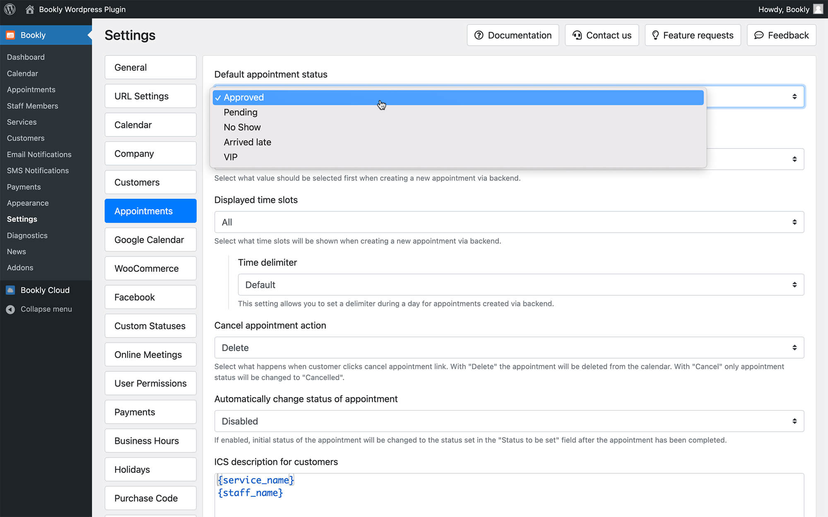
Task: Open the Cancel appointment action dropdown
Action: point(509,347)
